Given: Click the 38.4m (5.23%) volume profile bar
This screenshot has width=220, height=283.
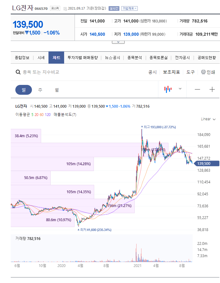Looking at the screenshot, I should coord(26,136).
